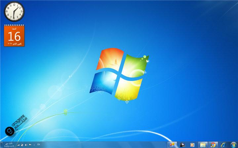The height and width of the screenshot is (148, 238).
Task: Click the tray icon beside the network bars
Action: point(22,145)
